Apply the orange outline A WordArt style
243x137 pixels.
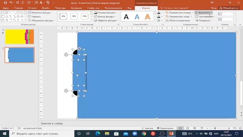148,17
